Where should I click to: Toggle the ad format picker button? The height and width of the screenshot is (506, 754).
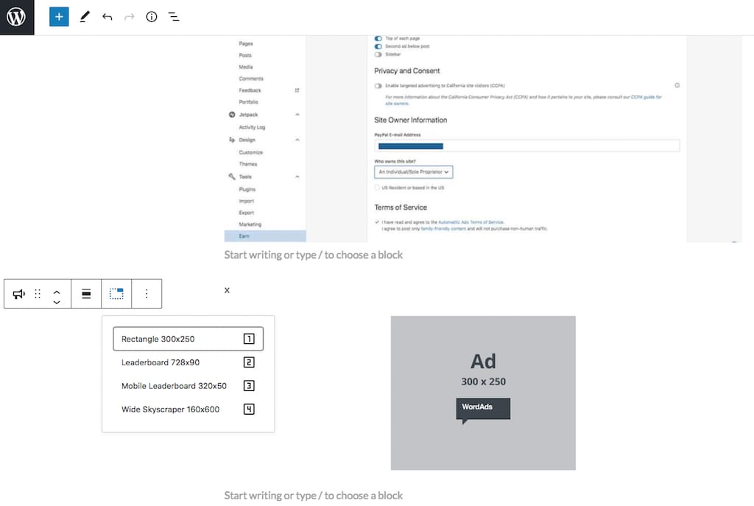tap(116, 294)
